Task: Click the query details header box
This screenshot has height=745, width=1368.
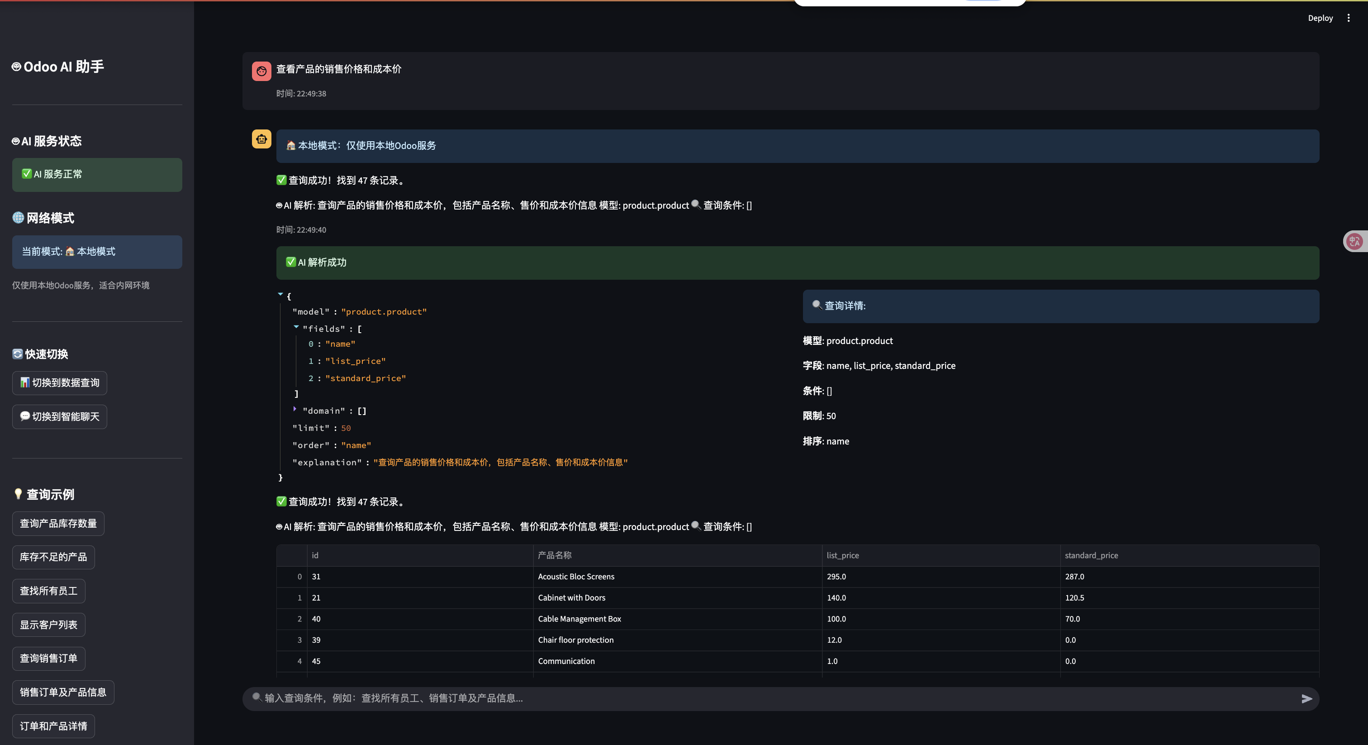Action: click(x=1060, y=306)
